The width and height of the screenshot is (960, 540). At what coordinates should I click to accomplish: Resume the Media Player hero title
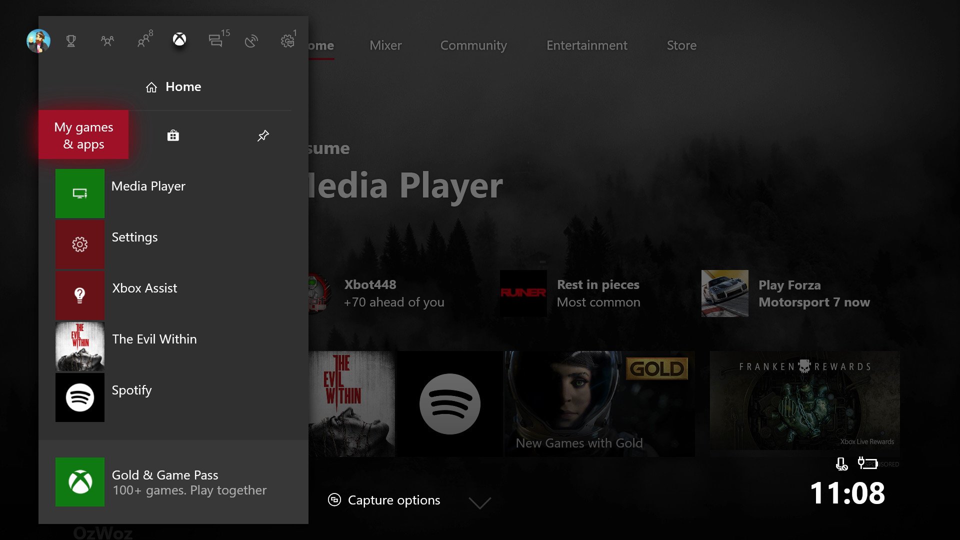(406, 186)
